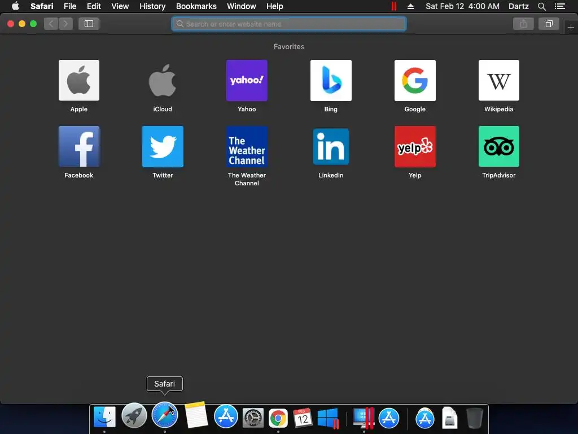Open the LinkedIn favorite tile
Viewport: 578px width, 434px height.
(x=331, y=146)
